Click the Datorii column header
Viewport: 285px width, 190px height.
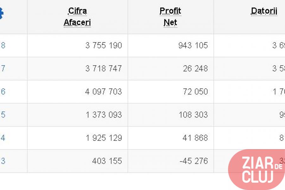coord(264,11)
